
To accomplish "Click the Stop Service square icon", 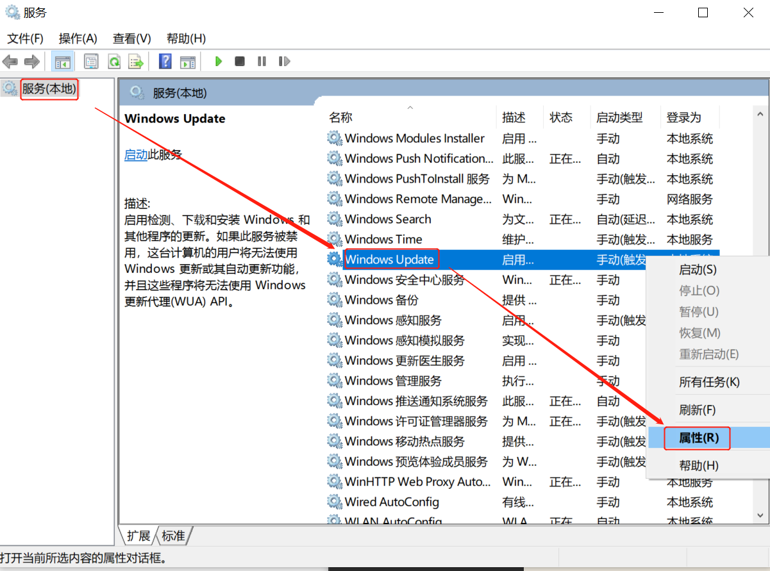I will [240, 62].
